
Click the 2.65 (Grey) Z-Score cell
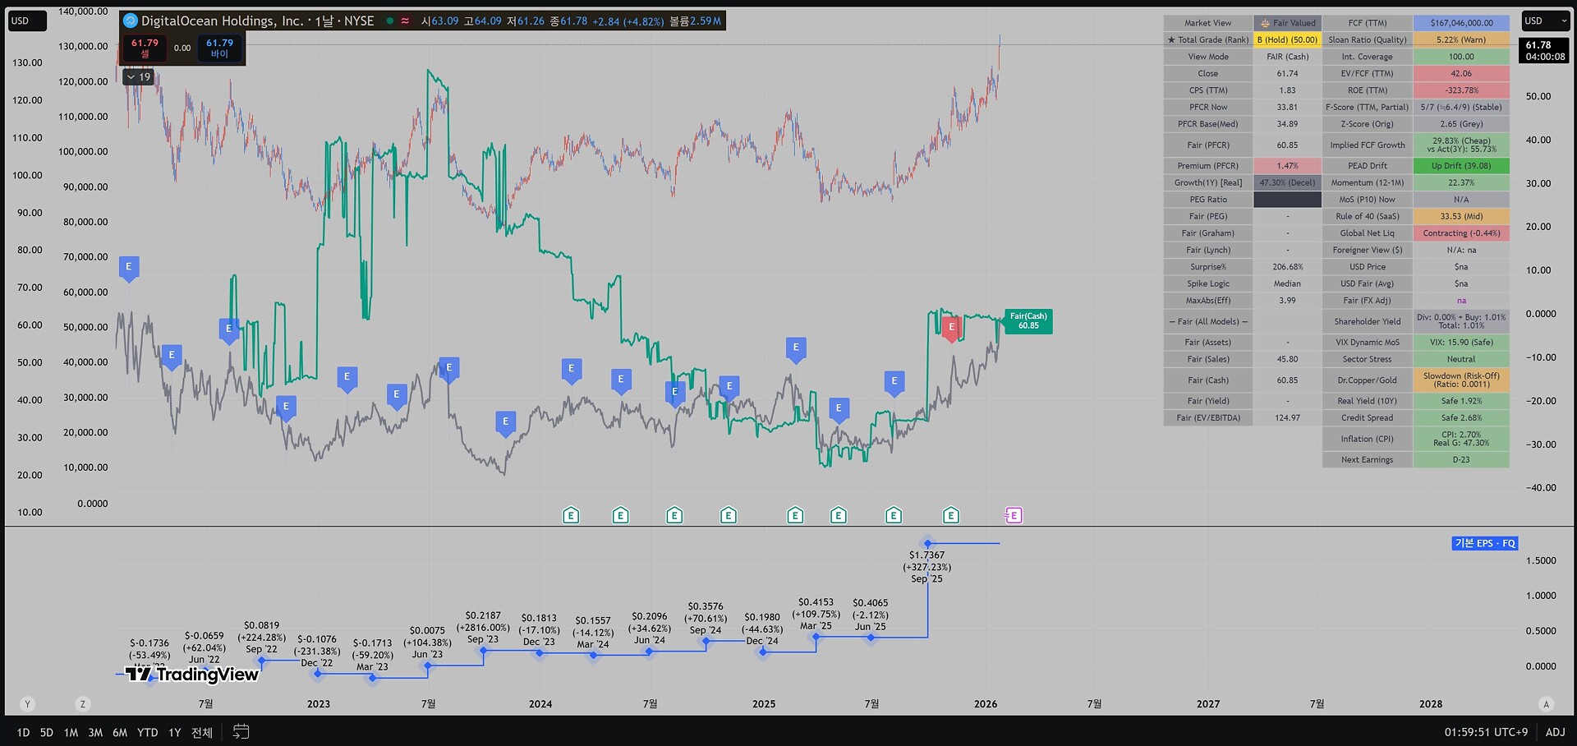1461,124
